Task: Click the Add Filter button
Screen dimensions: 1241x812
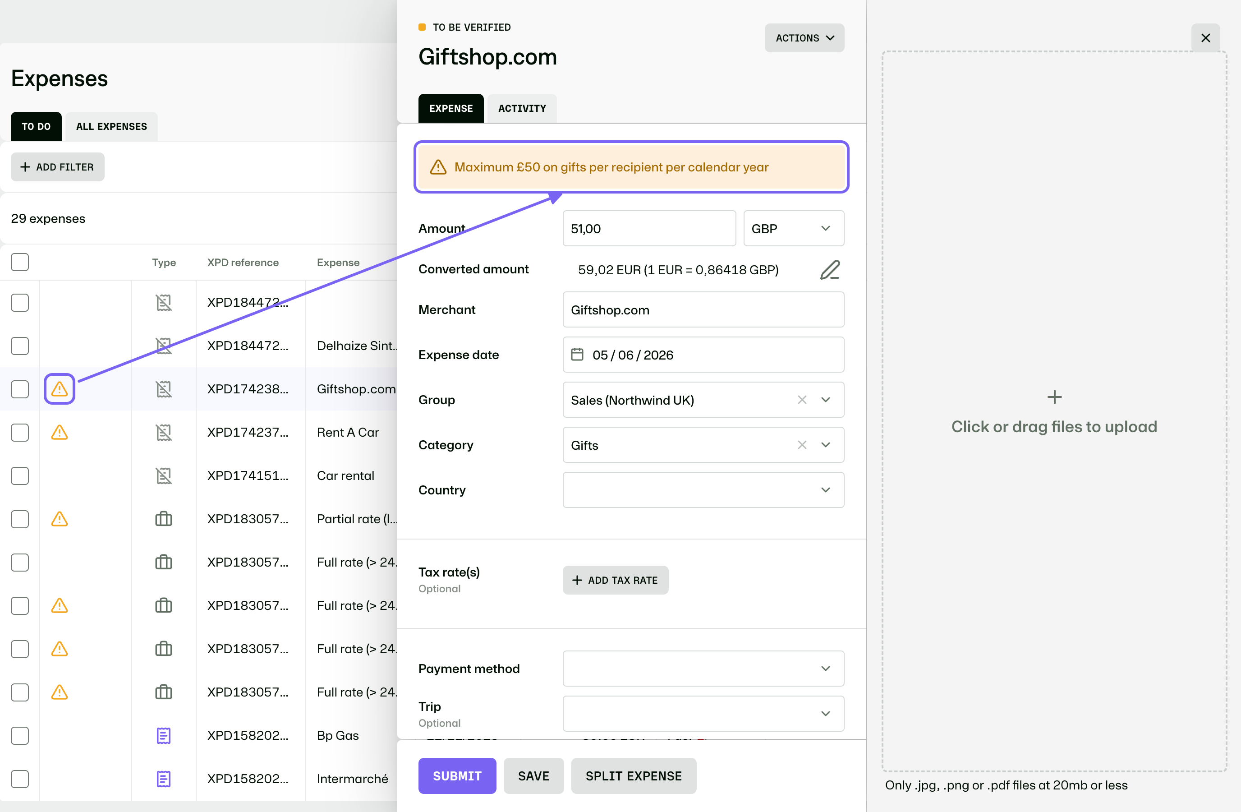Action: [x=57, y=167]
